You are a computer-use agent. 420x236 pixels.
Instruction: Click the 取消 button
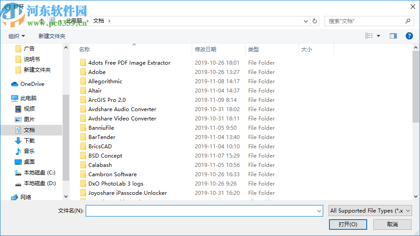click(392, 224)
